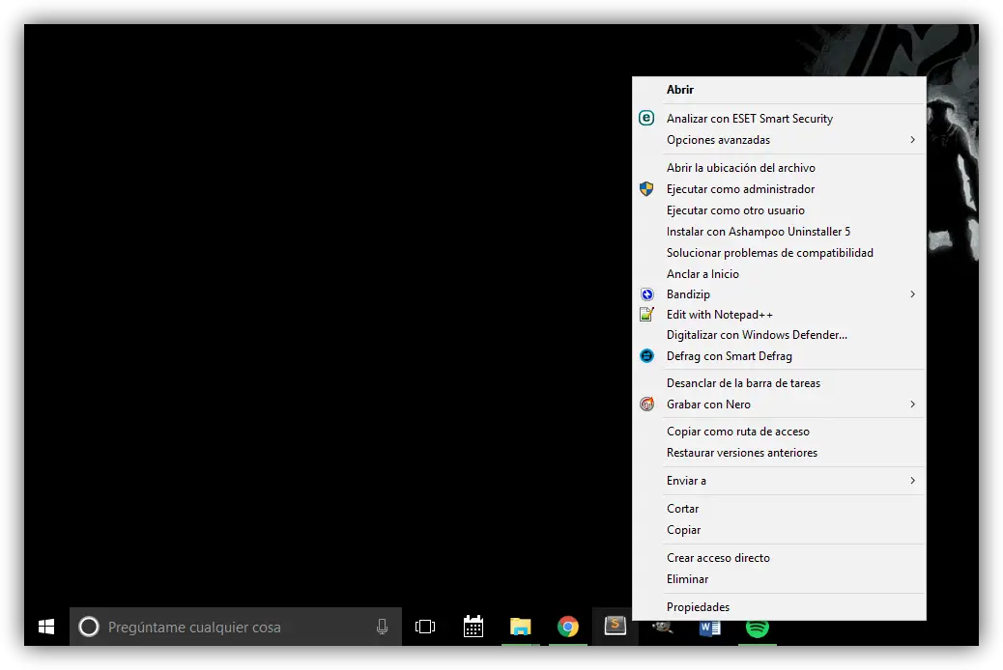
Task: Activate the microphone in search box
Action: (382, 627)
